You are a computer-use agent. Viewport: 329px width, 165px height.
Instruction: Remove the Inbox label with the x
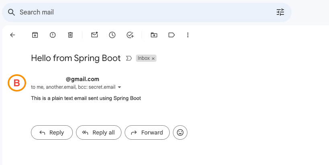[x=153, y=59]
